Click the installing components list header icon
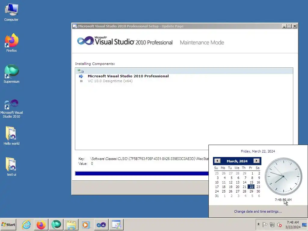 tap(81, 71)
